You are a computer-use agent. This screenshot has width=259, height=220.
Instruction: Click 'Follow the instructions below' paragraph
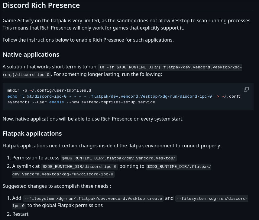coord(88,40)
